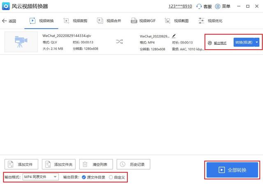Click the 音频: AAC, 1010 kbp... text
The height and width of the screenshot is (184, 263).
click(x=188, y=49)
